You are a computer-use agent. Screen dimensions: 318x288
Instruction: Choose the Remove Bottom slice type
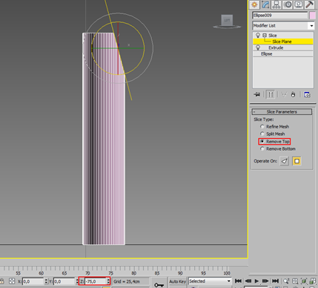(x=278, y=148)
